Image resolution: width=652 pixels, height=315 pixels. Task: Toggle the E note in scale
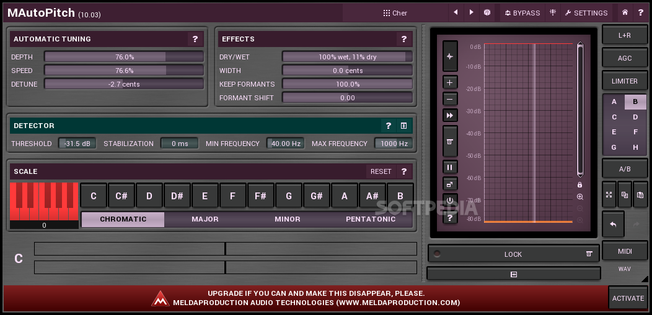coord(205,196)
